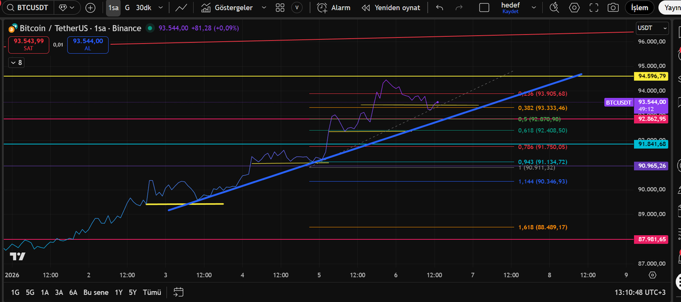This screenshot has width=681, height=302.
Task: Select the 5G date range
Action: [x=30, y=292]
